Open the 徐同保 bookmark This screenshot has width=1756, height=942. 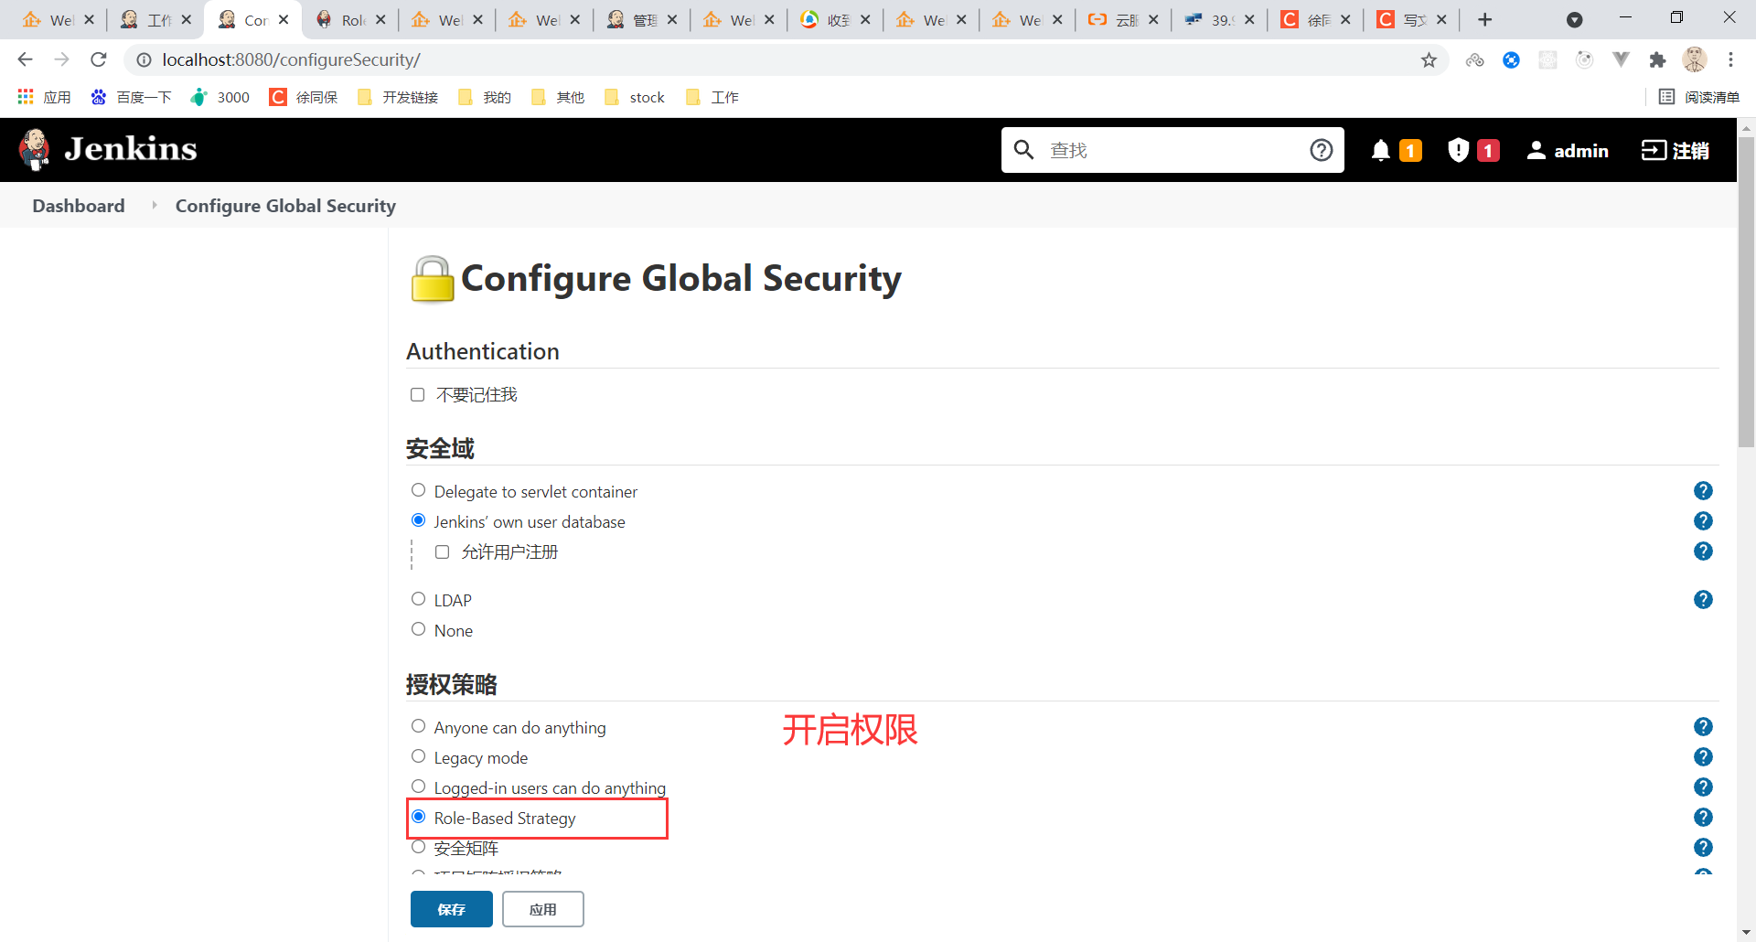click(x=304, y=97)
